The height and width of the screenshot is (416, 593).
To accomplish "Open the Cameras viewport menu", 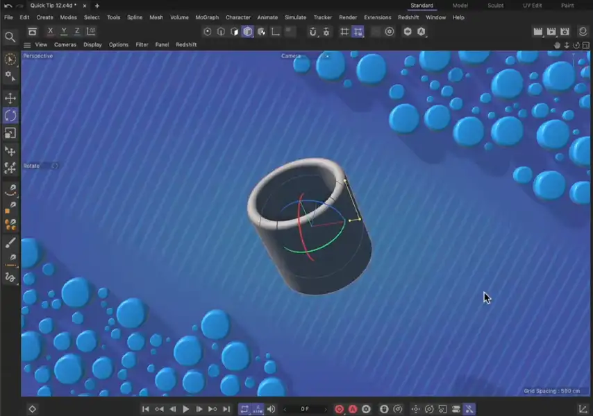I will pos(65,44).
